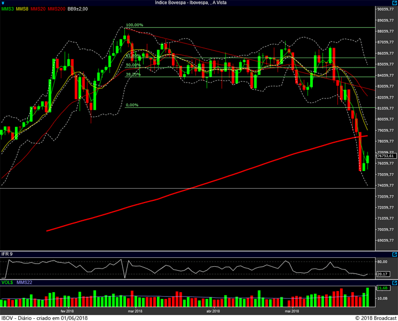Click the IFR 9 panel title
The width and height of the screenshot is (398, 321).
point(7,254)
